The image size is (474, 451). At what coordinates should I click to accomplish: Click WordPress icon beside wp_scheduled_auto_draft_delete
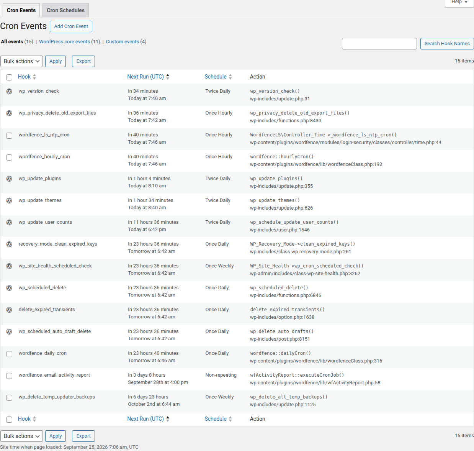tap(9, 331)
